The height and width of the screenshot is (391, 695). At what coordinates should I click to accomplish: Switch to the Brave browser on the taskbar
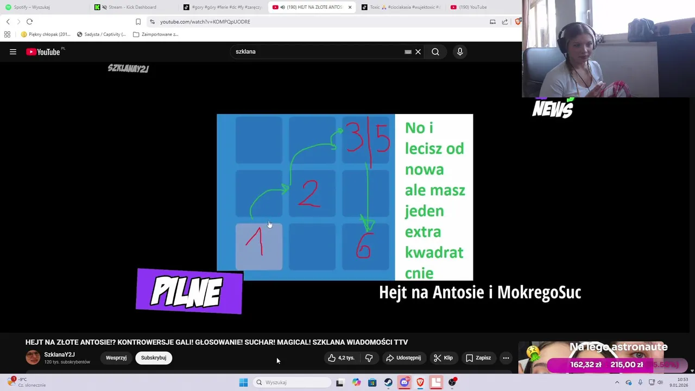[x=420, y=382]
